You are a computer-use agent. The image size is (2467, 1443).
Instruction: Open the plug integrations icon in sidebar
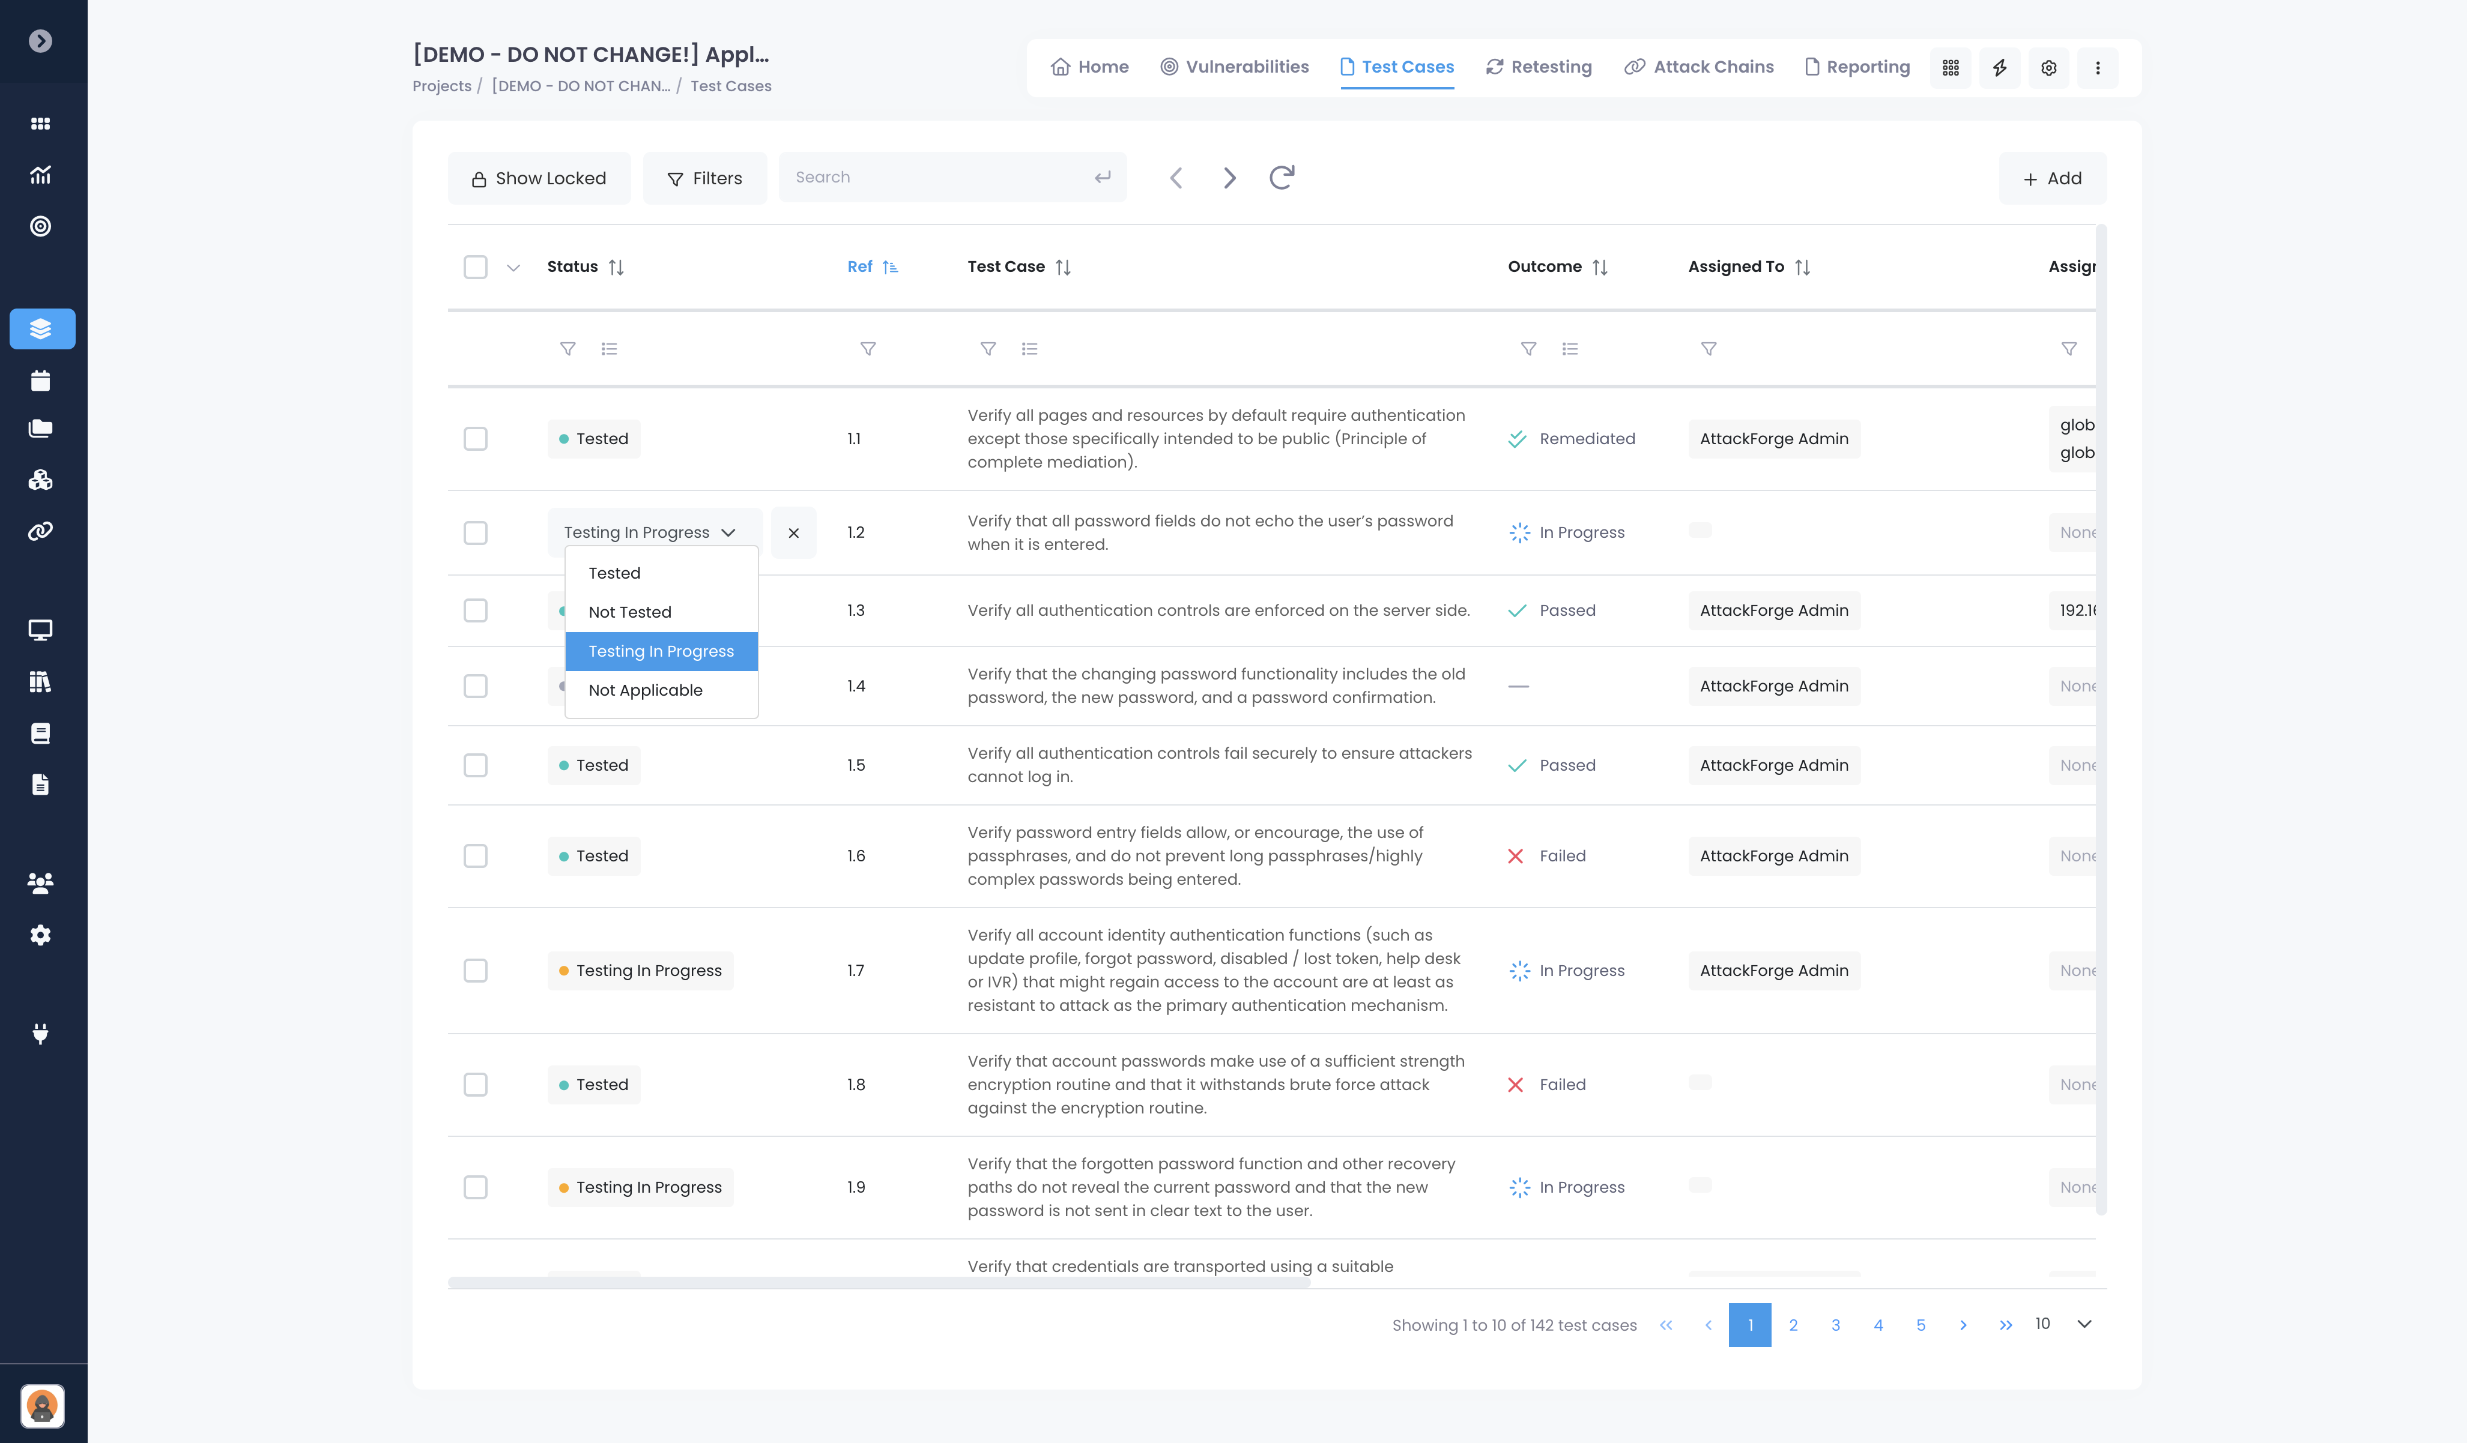coord(40,1034)
